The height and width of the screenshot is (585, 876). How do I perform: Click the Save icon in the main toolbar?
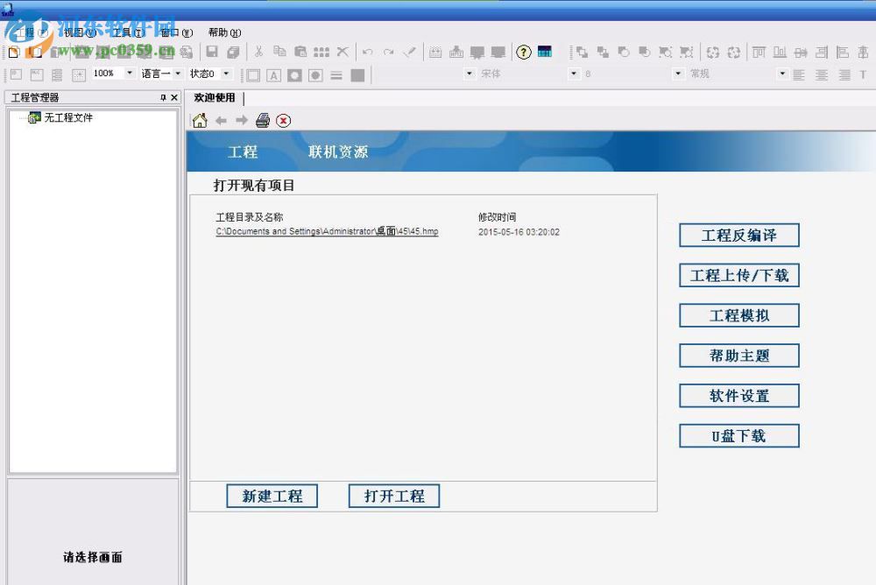coord(212,52)
